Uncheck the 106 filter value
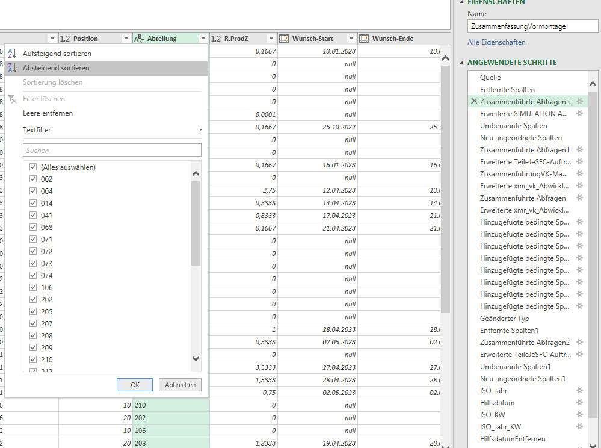 tap(33, 287)
